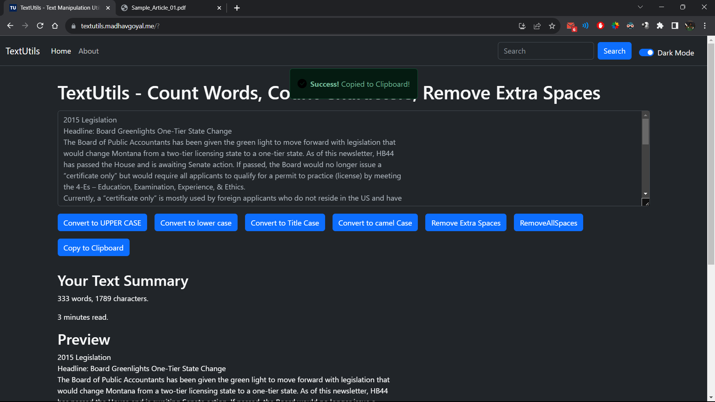Click the share page icon in address bar

pos(537,26)
